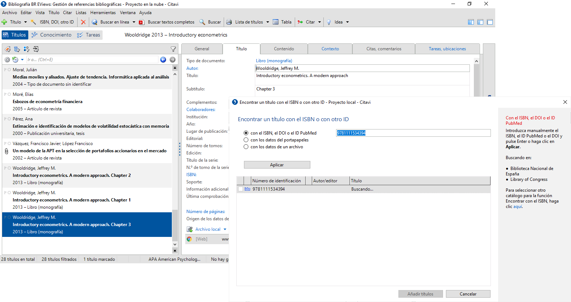
Task: Click the category filter icon in list header
Action: click(17, 49)
